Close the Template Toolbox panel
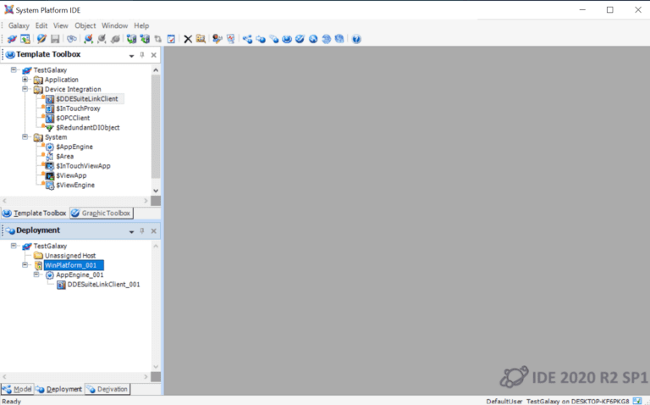This screenshot has width=650, height=405. click(154, 55)
